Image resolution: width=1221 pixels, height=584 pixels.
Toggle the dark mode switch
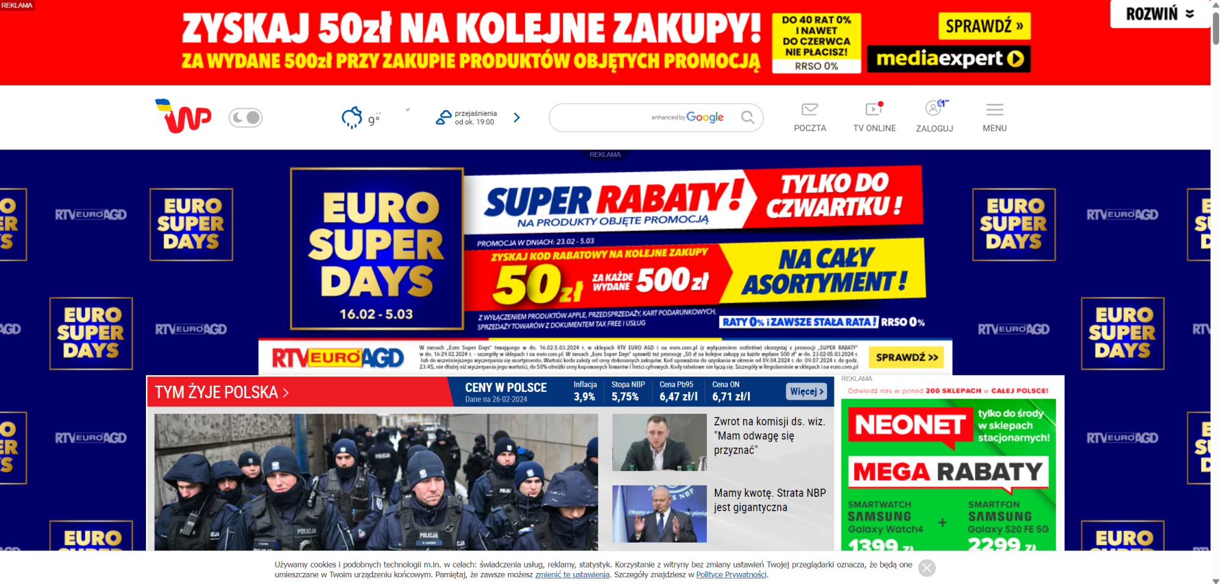[245, 117]
